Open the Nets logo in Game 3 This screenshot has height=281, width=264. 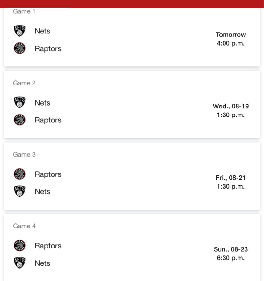[x=19, y=191]
